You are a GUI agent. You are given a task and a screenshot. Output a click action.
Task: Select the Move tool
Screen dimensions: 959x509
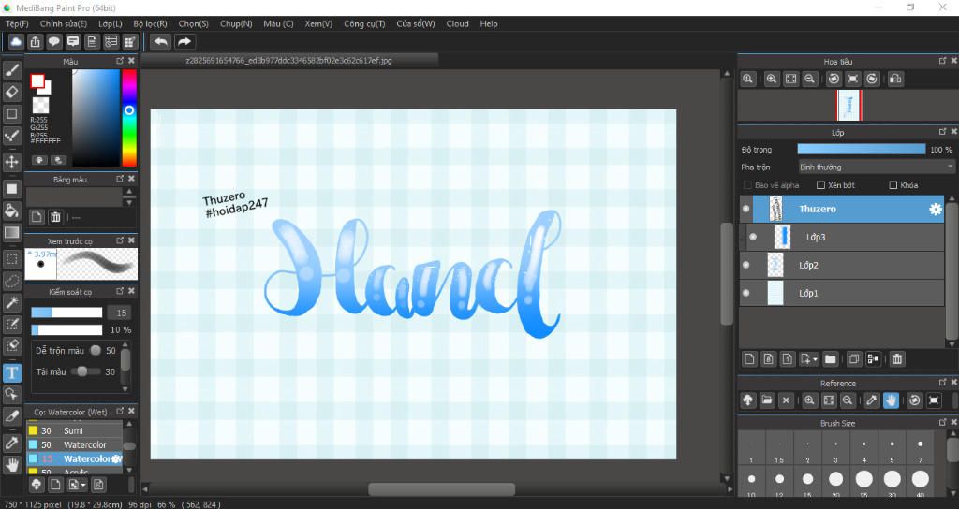click(11, 162)
